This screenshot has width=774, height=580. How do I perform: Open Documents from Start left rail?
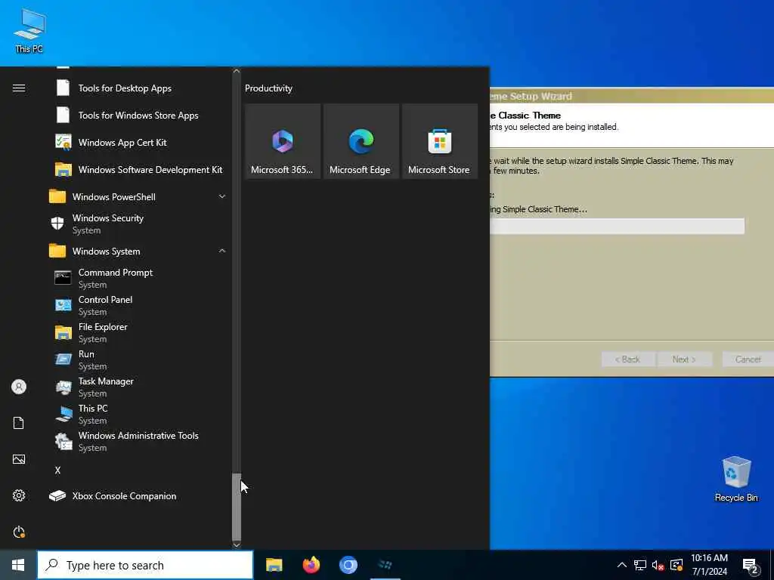coord(19,423)
